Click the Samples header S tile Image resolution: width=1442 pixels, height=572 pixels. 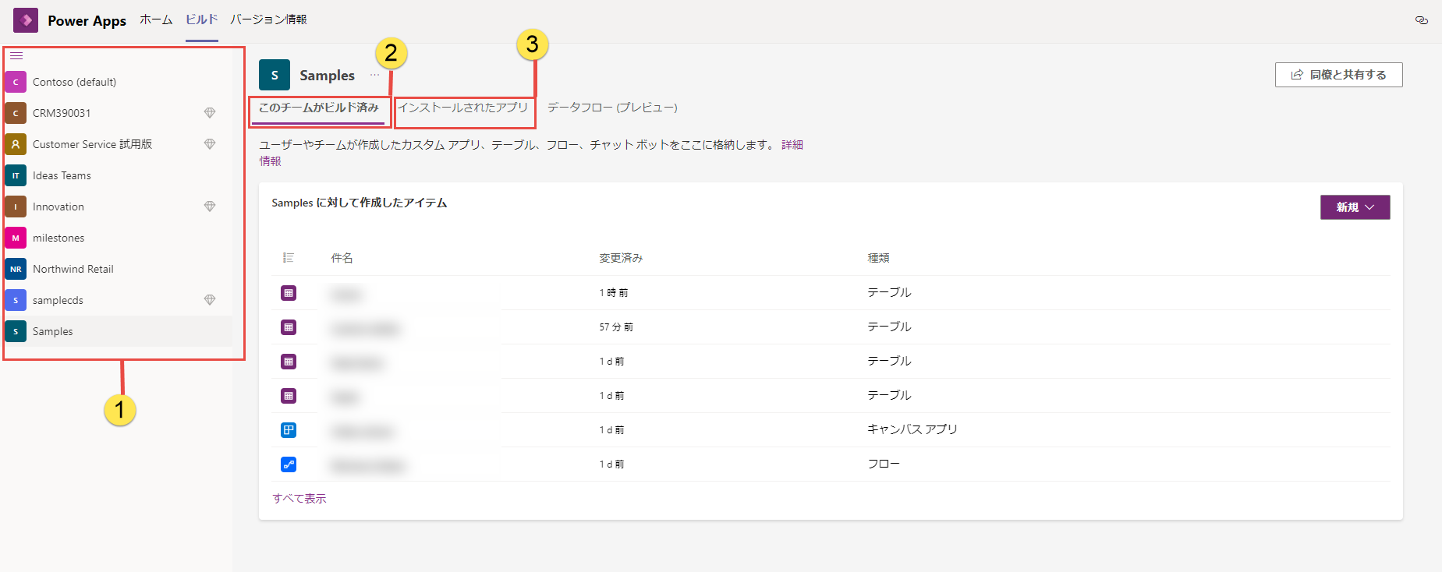pyautogui.click(x=275, y=75)
